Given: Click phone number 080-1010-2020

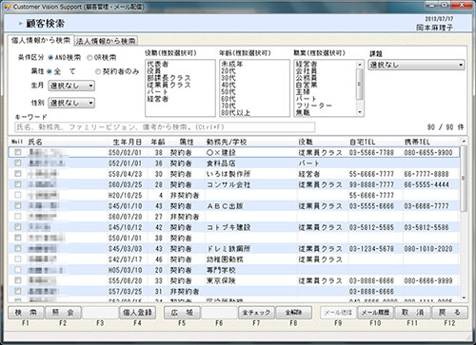Looking at the screenshot, I should pos(428,249).
